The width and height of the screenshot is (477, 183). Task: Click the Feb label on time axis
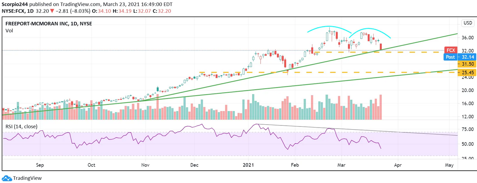(x=295, y=164)
